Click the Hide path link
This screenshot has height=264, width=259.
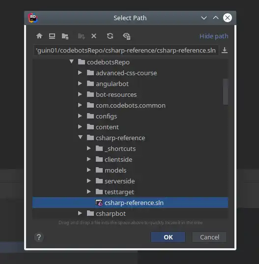[x=214, y=36]
